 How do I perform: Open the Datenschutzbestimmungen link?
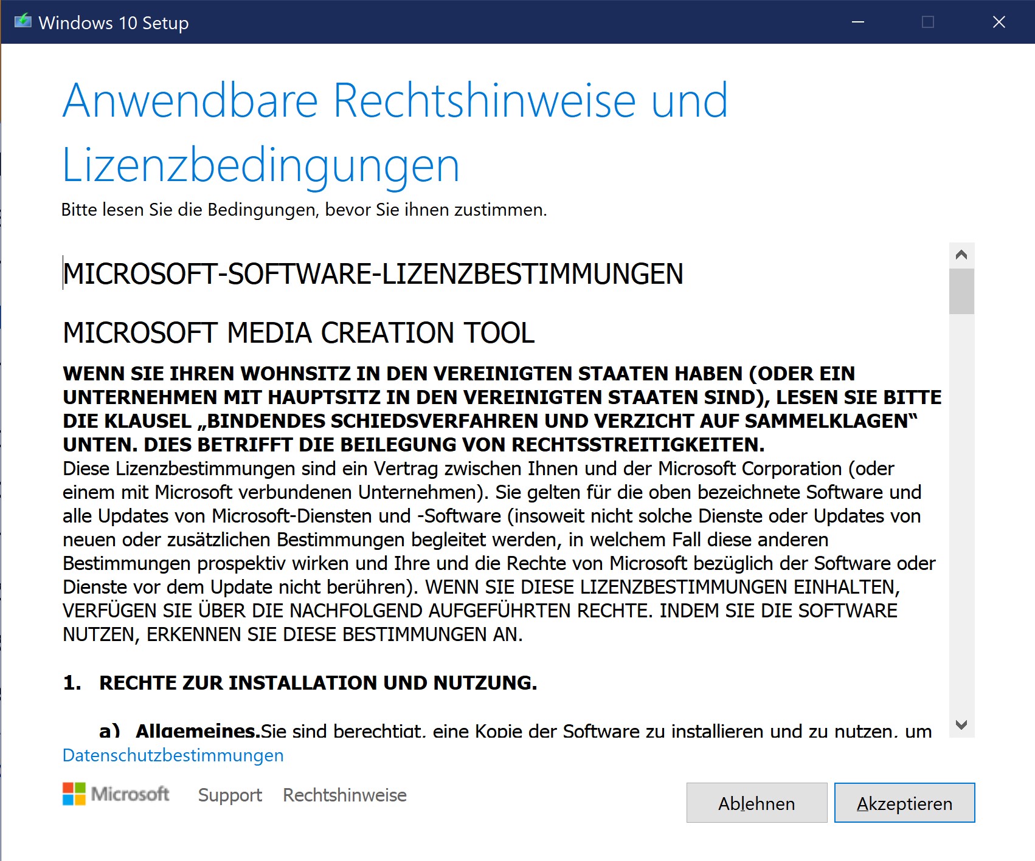173,755
